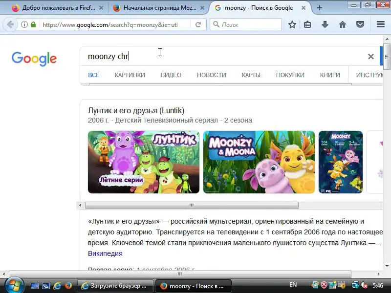Click the 5:46 system clock
391x293 pixels.
(x=378, y=285)
